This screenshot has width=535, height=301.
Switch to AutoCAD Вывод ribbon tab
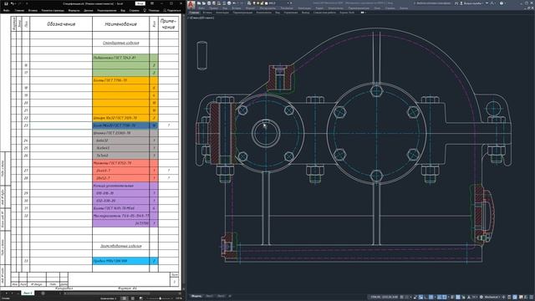306,13
